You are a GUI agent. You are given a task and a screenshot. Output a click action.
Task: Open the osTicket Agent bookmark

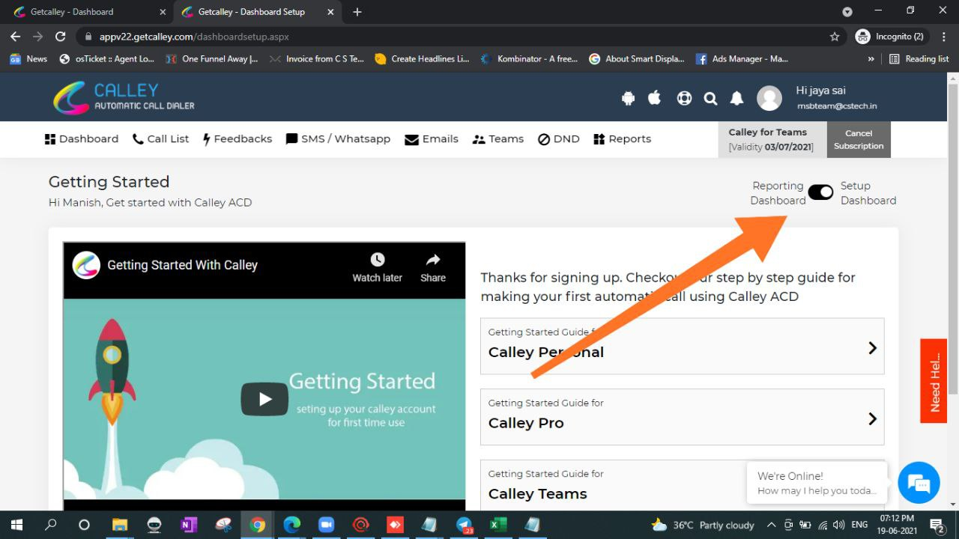[x=106, y=58]
